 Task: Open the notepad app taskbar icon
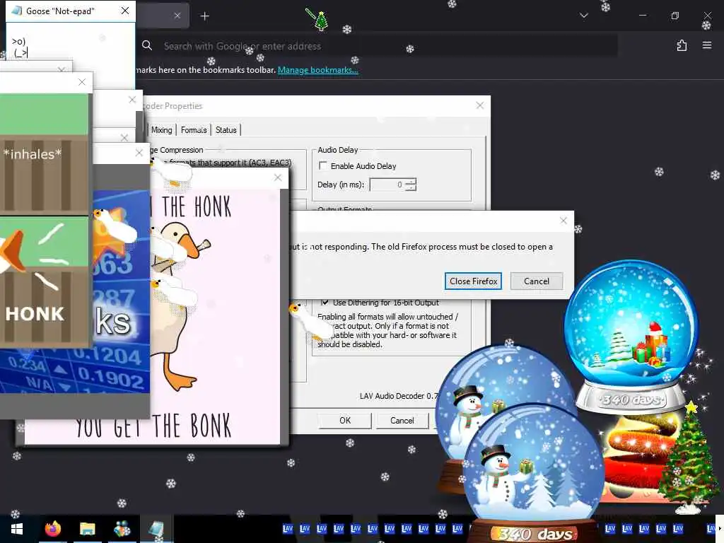point(156,529)
